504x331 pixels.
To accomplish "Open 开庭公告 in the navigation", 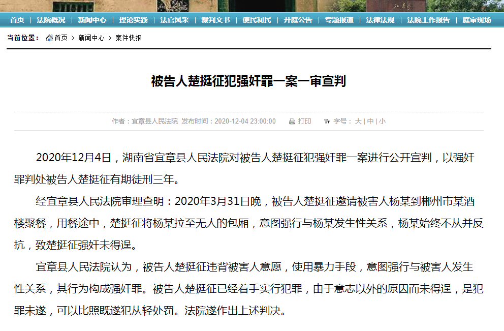I will pos(298,20).
